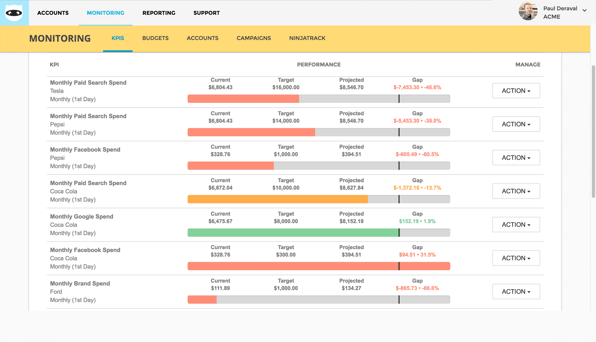Open Action dropdown for Coca Cola Facebook Spend
The image size is (596, 342).
(516, 258)
